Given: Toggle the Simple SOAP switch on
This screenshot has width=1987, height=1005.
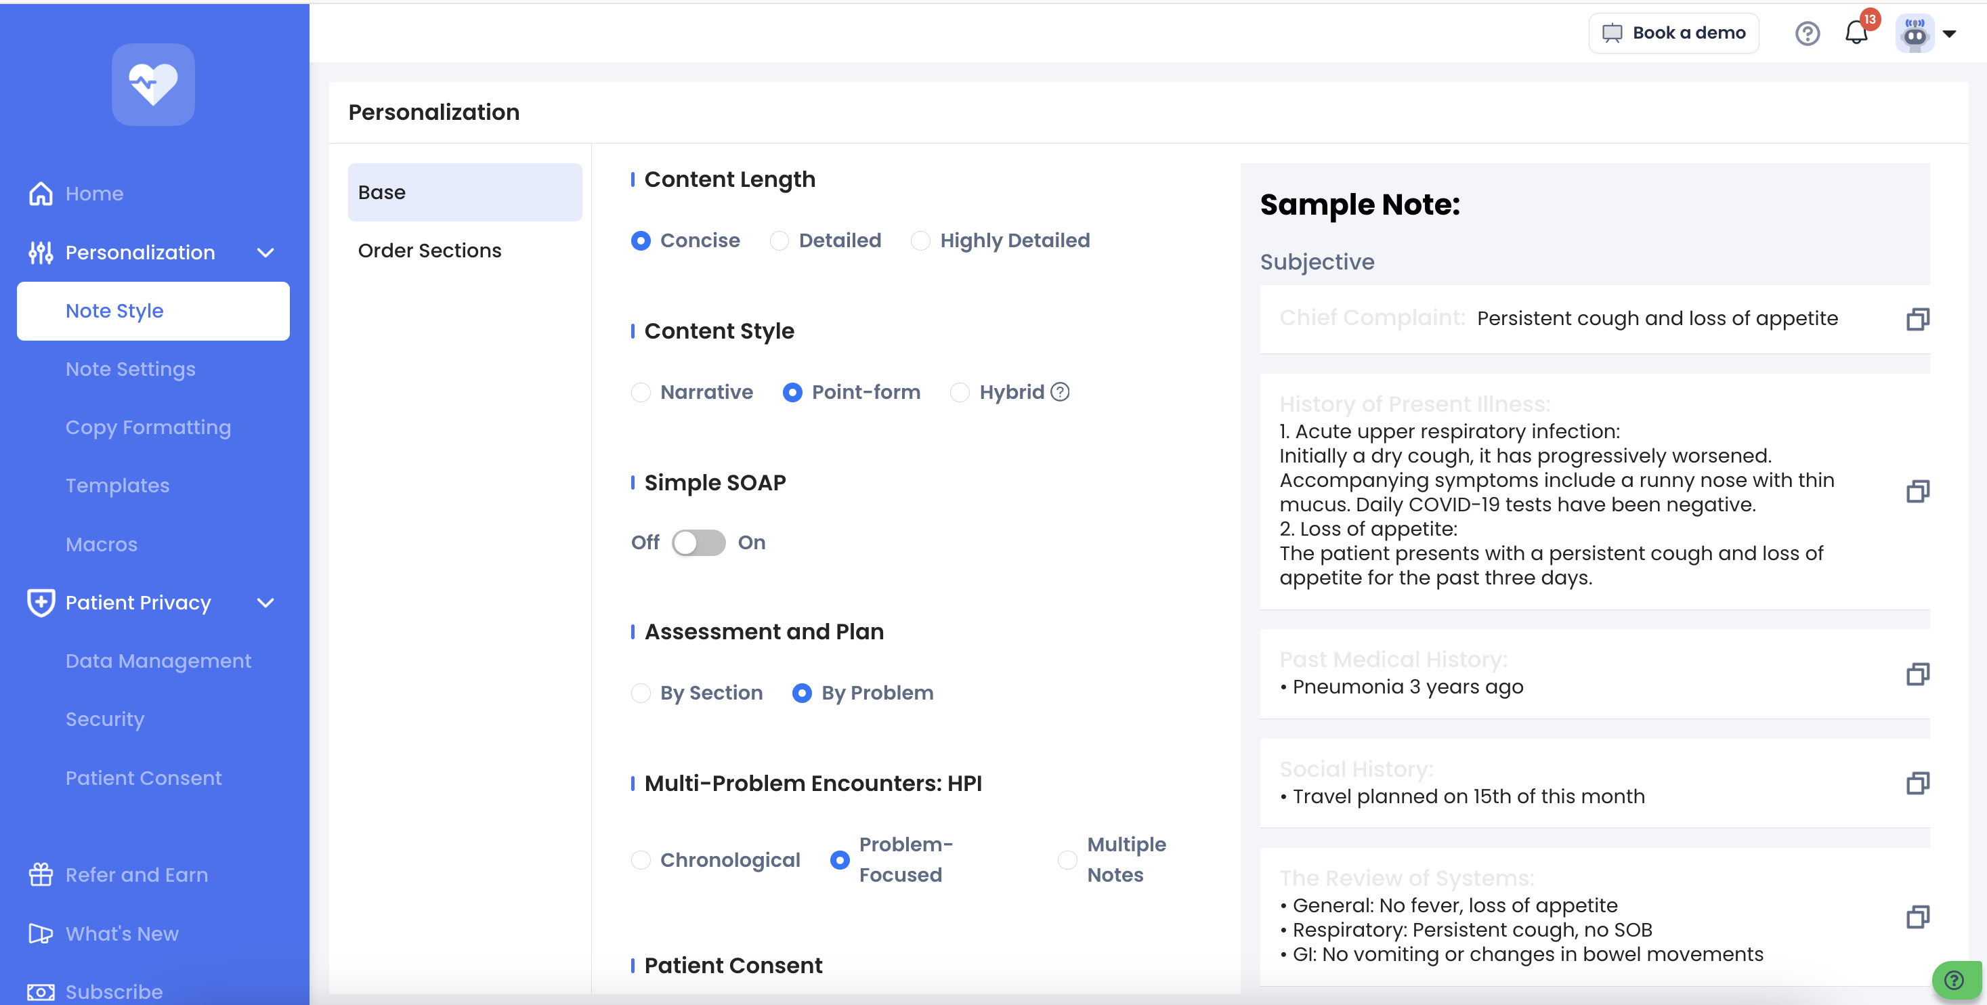Looking at the screenshot, I should click(698, 542).
